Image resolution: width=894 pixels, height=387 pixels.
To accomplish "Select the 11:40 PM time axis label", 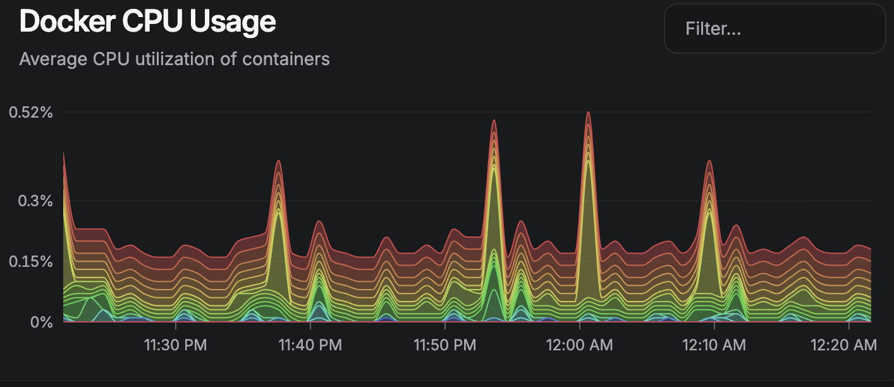I will pyautogui.click(x=310, y=345).
